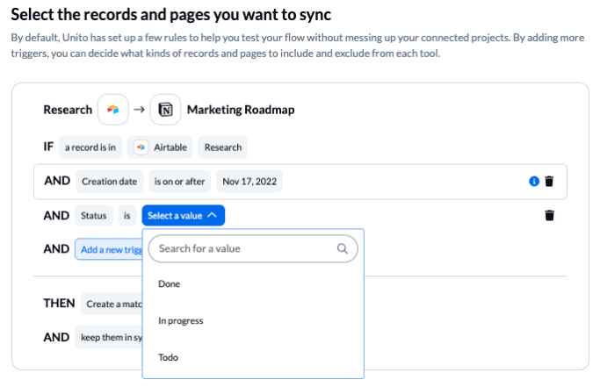
Task: Click the Notion icon before Marketing Roadmap
Action: pyautogui.click(x=164, y=110)
